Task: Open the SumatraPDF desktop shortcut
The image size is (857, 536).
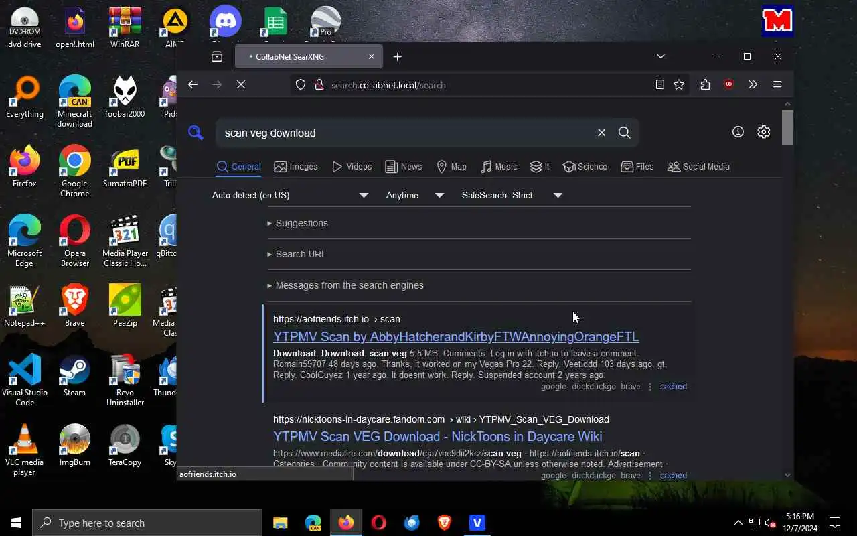Action: 125,167
